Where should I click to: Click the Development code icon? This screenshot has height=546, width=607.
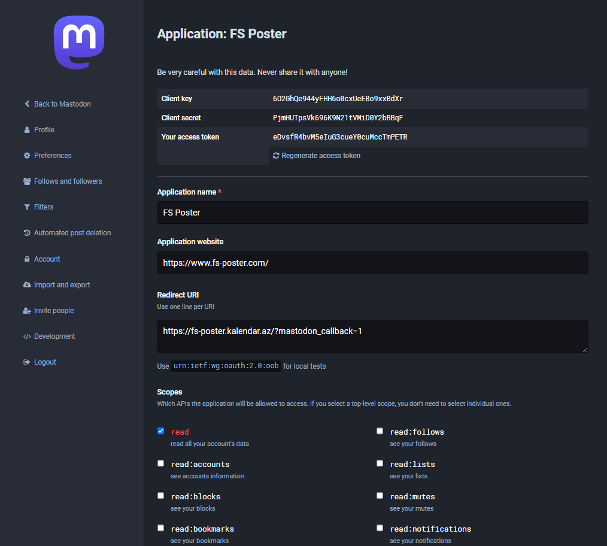(27, 336)
